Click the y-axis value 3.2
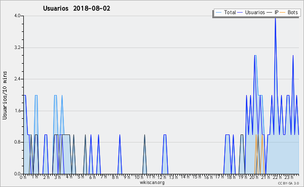Image resolution: width=304 pixels, height=187 pixels. 17,48
